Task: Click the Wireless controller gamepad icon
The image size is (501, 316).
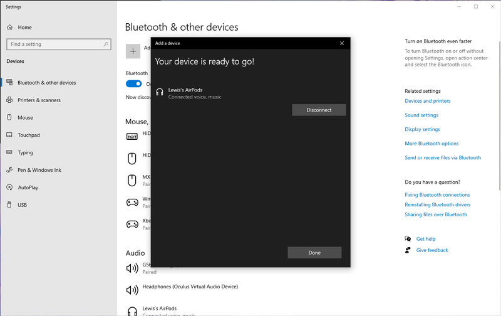Action: [x=132, y=202]
